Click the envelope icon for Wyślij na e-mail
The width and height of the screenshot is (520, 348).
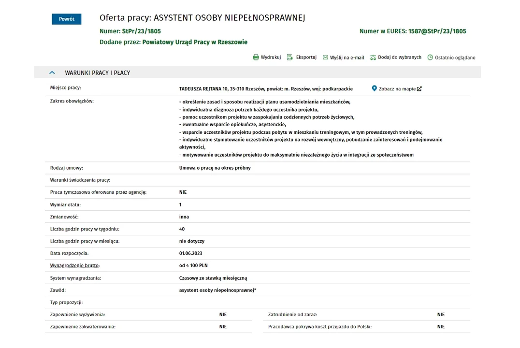[x=325, y=58]
